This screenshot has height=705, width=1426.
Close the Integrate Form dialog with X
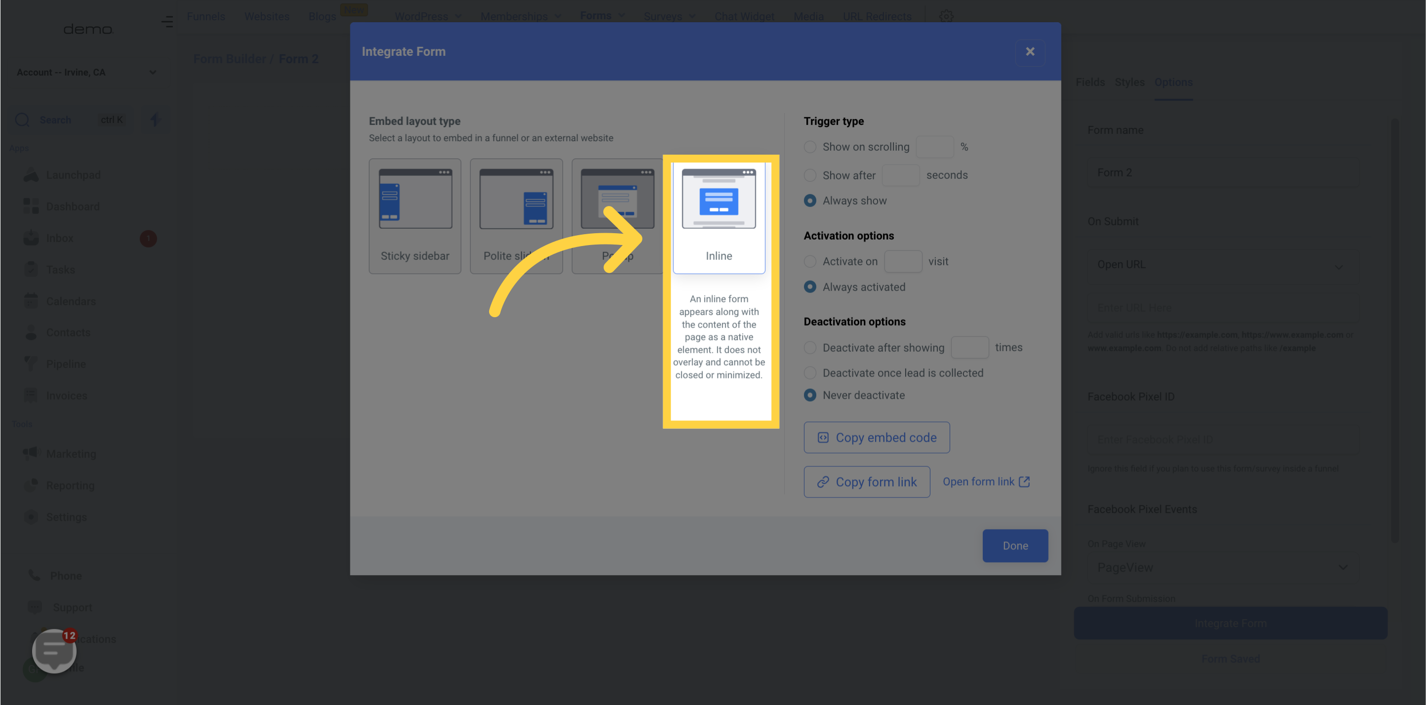click(1030, 52)
